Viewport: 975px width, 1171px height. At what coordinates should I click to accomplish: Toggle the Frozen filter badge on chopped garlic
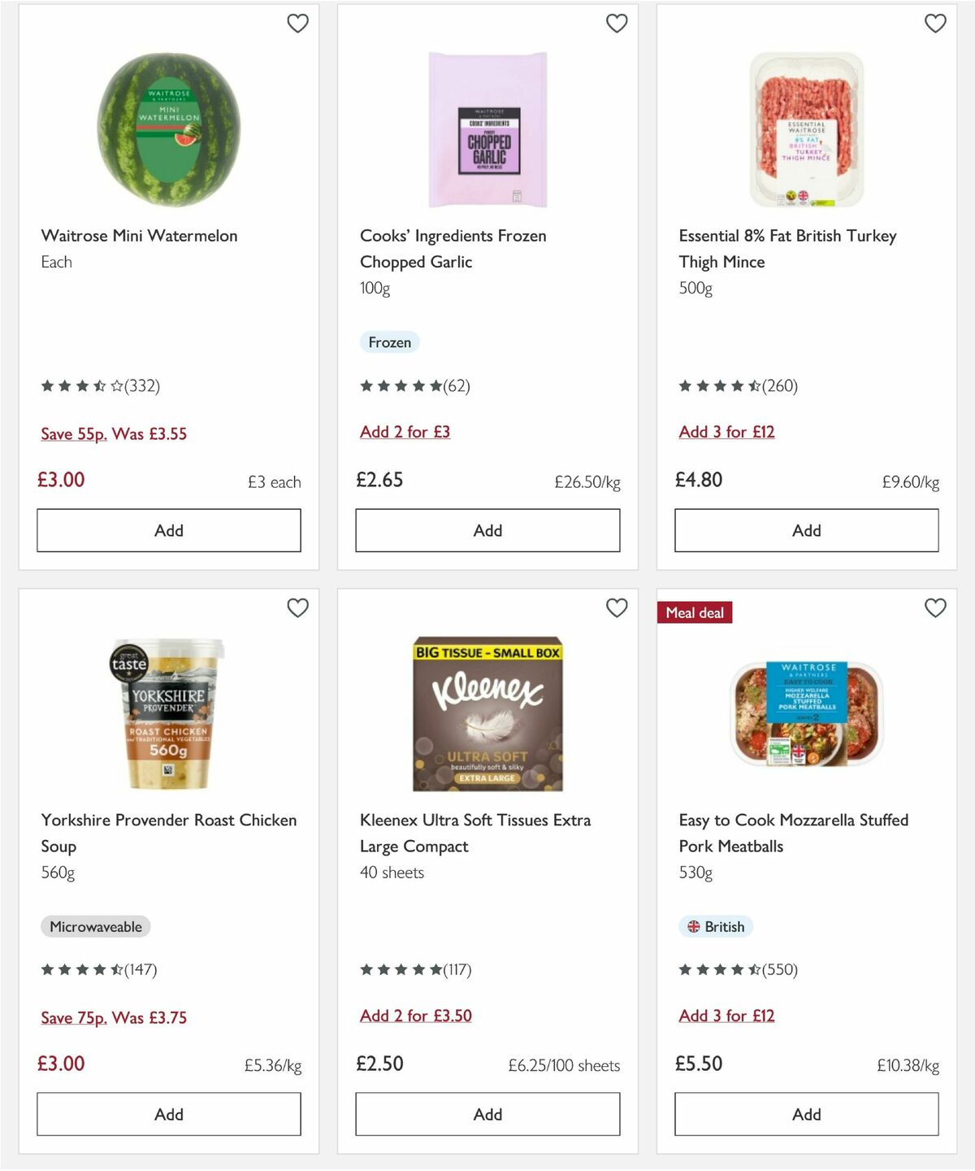pyautogui.click(x=390, y=342)
